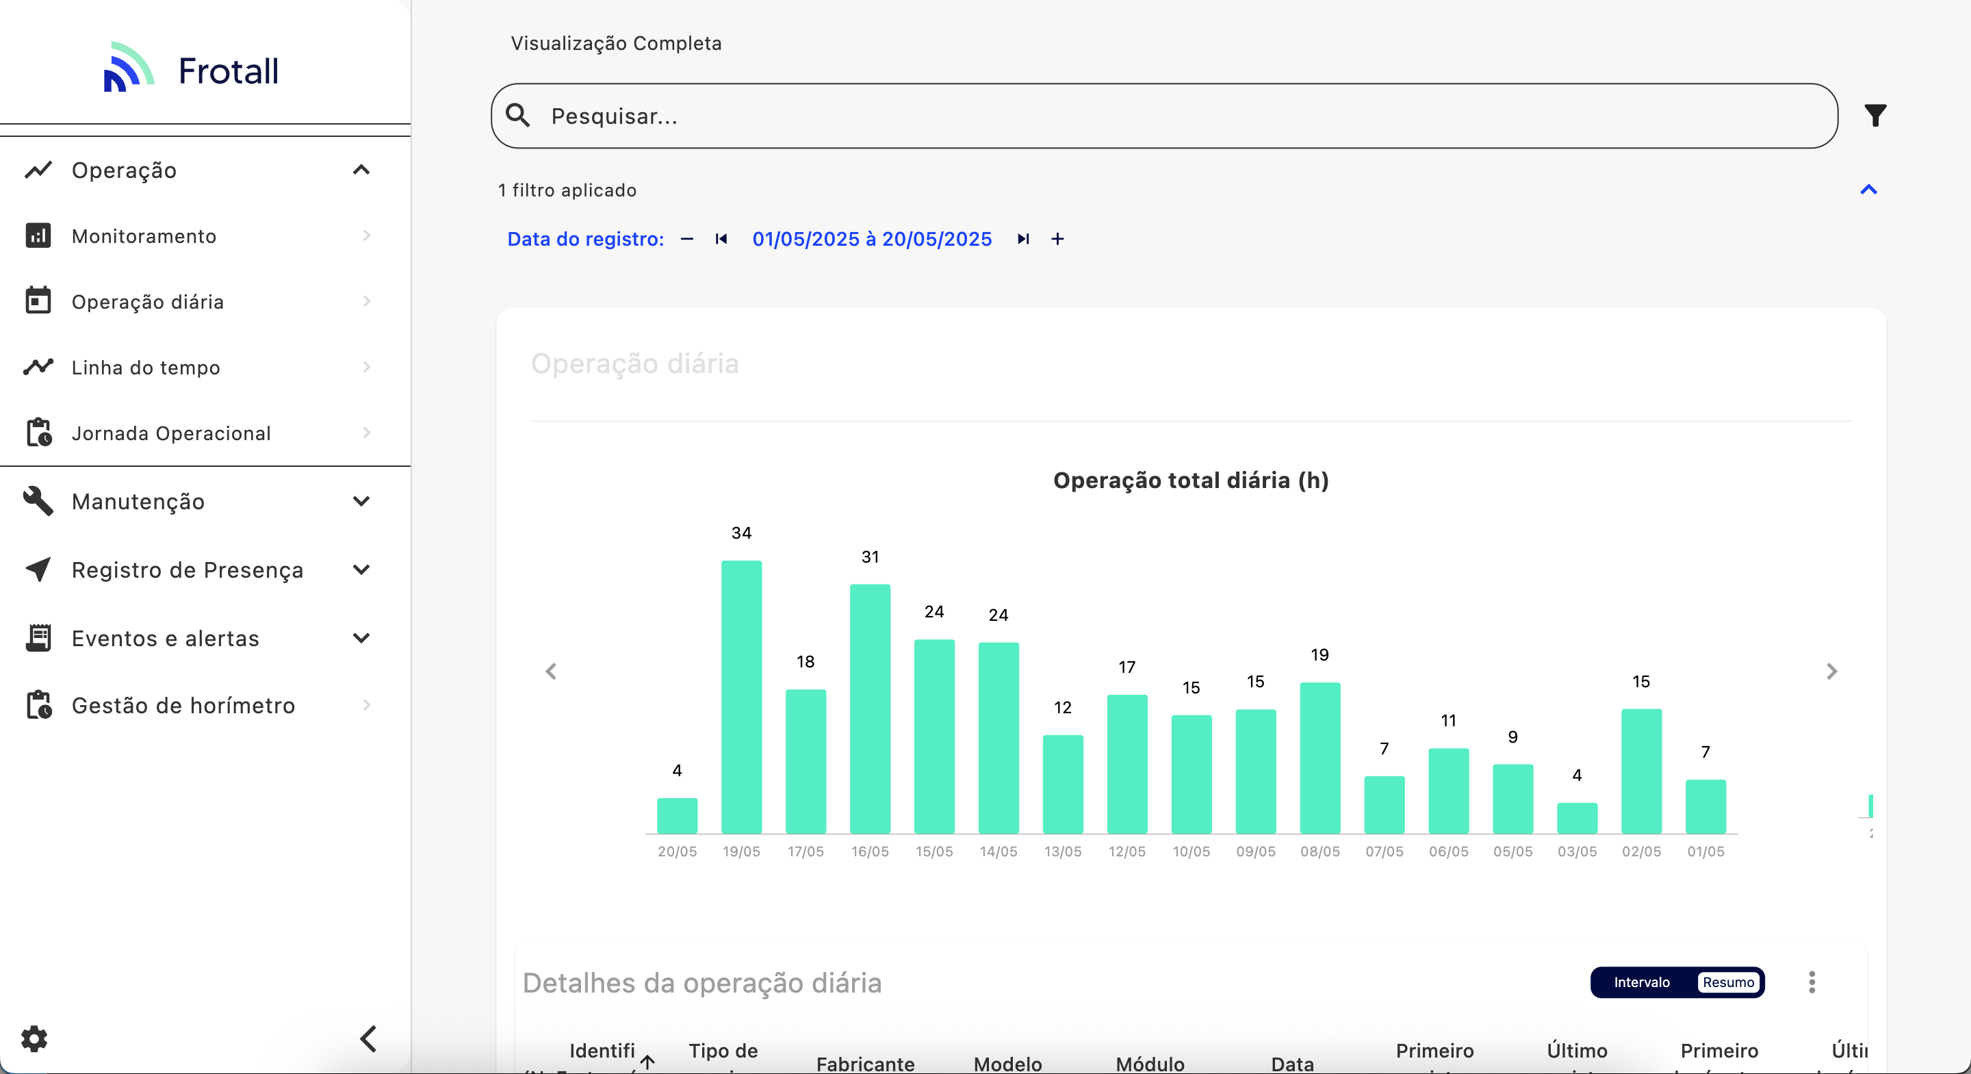This screenshot has width=1971, height=1074.
Task: Switch details view to Resumo
Action: (1729, 982)
